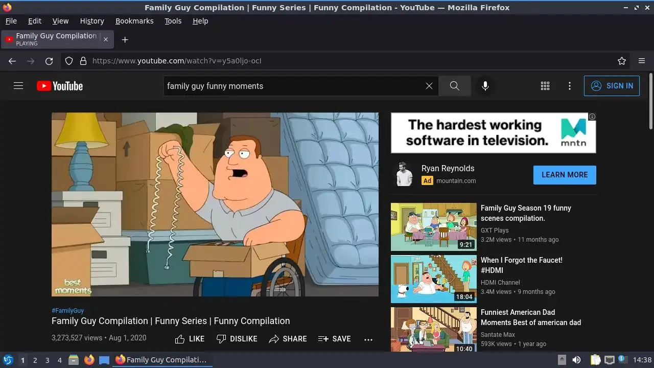Open the Forgot the Faucet thumbnail
The image size is (654, 368).
(x=434, y=279)
